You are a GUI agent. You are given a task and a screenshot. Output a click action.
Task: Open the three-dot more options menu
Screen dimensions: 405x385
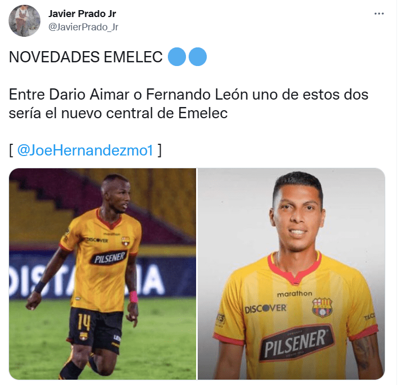(x=379, y=14)
